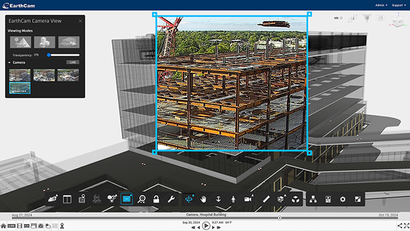Step to the next frame
This screenshot has width=410, height=231.
213,228
